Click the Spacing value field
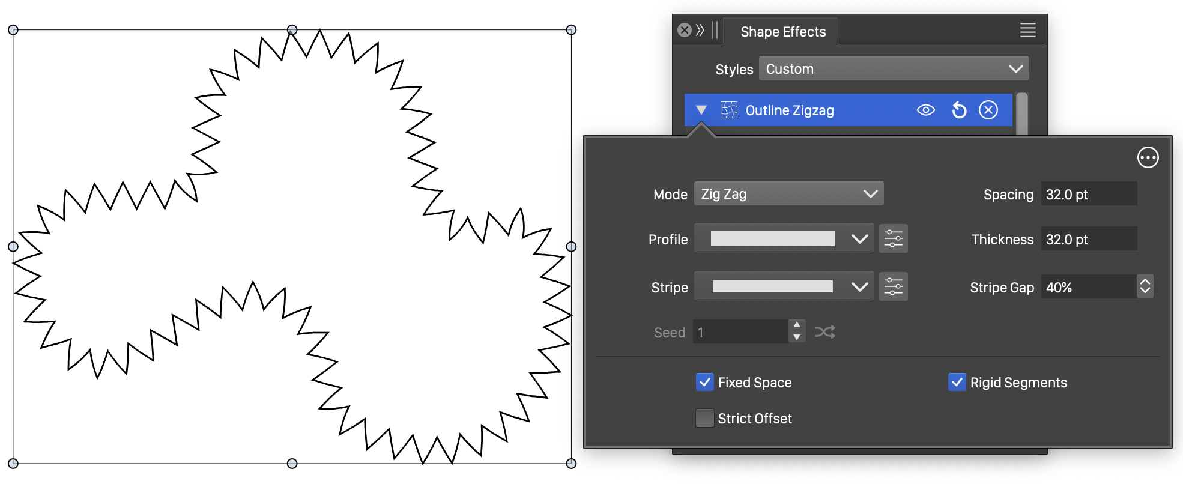Screen dimensions: 1183x484 pos(1088,194)
